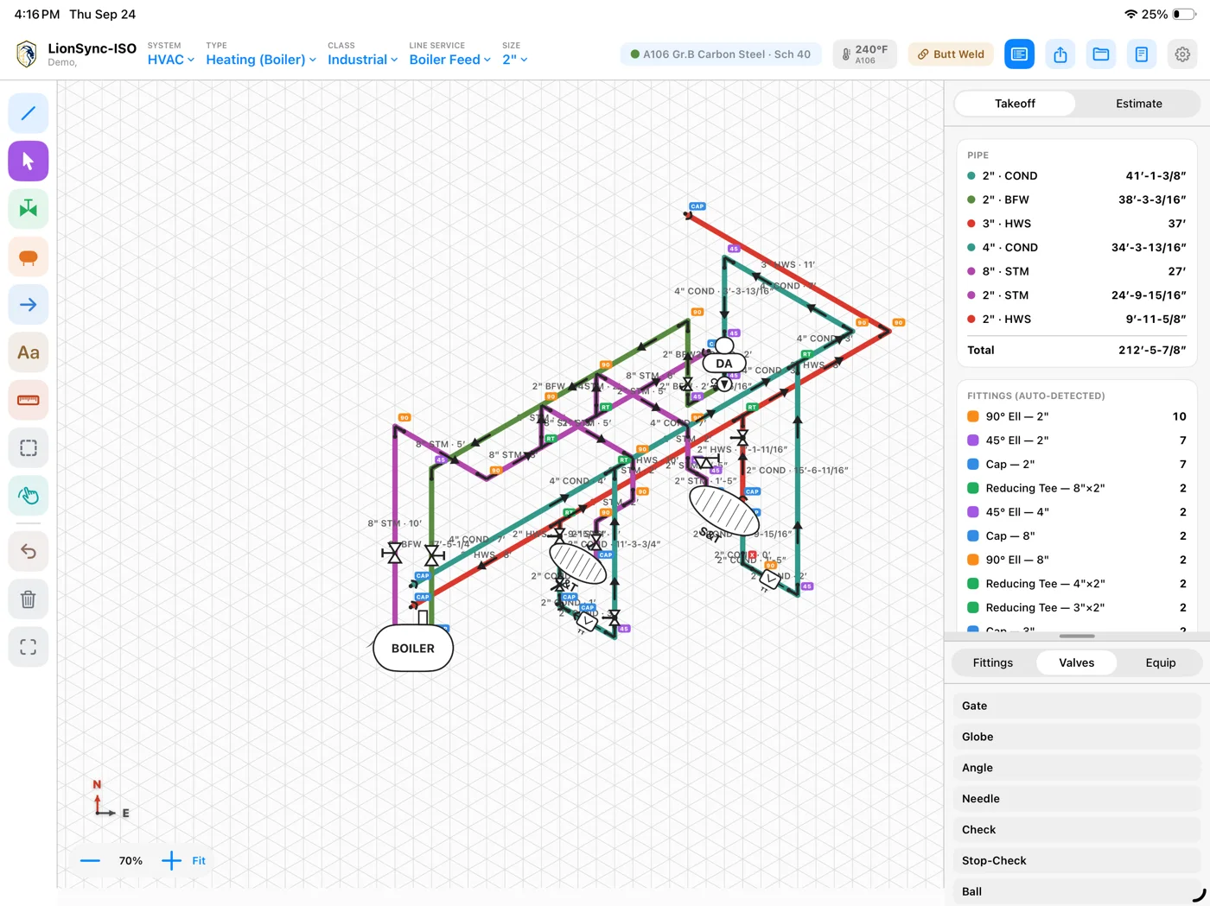
Task: Click the 3" · HWS pipe row
Action: coord(1077,224)
